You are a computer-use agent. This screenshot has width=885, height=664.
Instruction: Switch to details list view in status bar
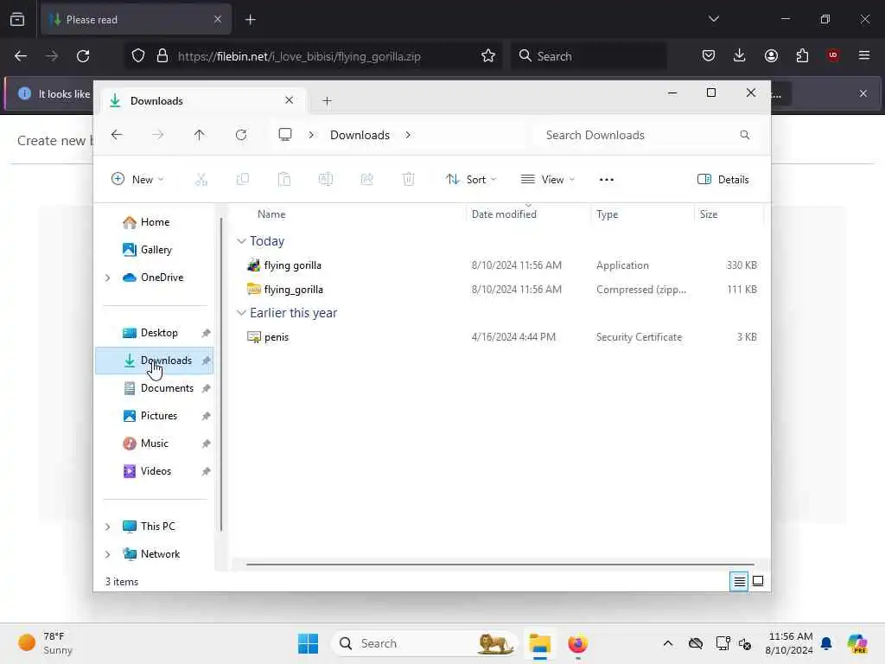[x=739, y=581]
